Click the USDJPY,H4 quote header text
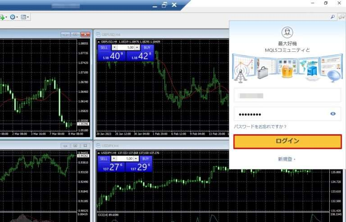The image size is (346, 222). pyautogui.click(x=130, y=153)
